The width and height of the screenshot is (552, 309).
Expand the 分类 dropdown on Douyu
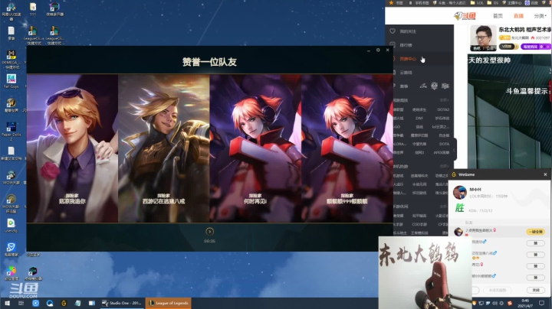point(540,16)
